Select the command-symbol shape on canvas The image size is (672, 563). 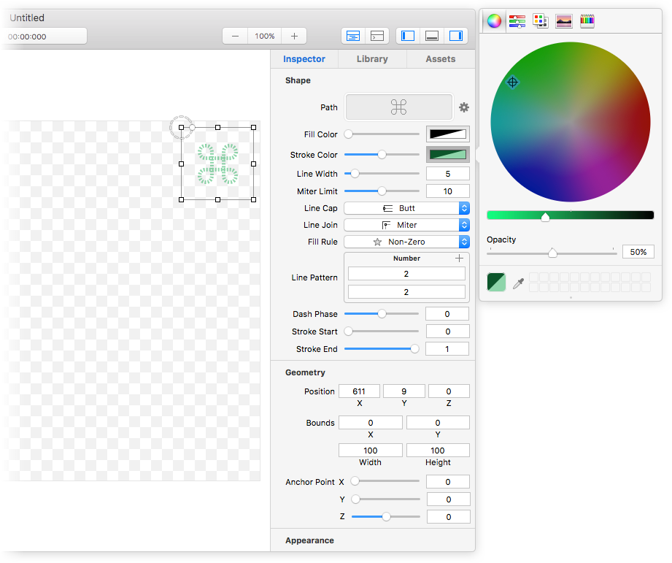point(217,164)
